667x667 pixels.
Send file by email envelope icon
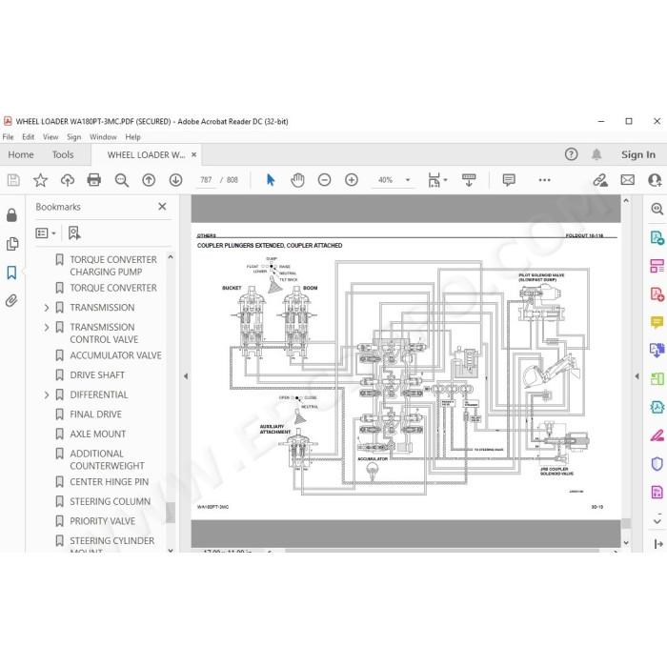coord(627,180)
